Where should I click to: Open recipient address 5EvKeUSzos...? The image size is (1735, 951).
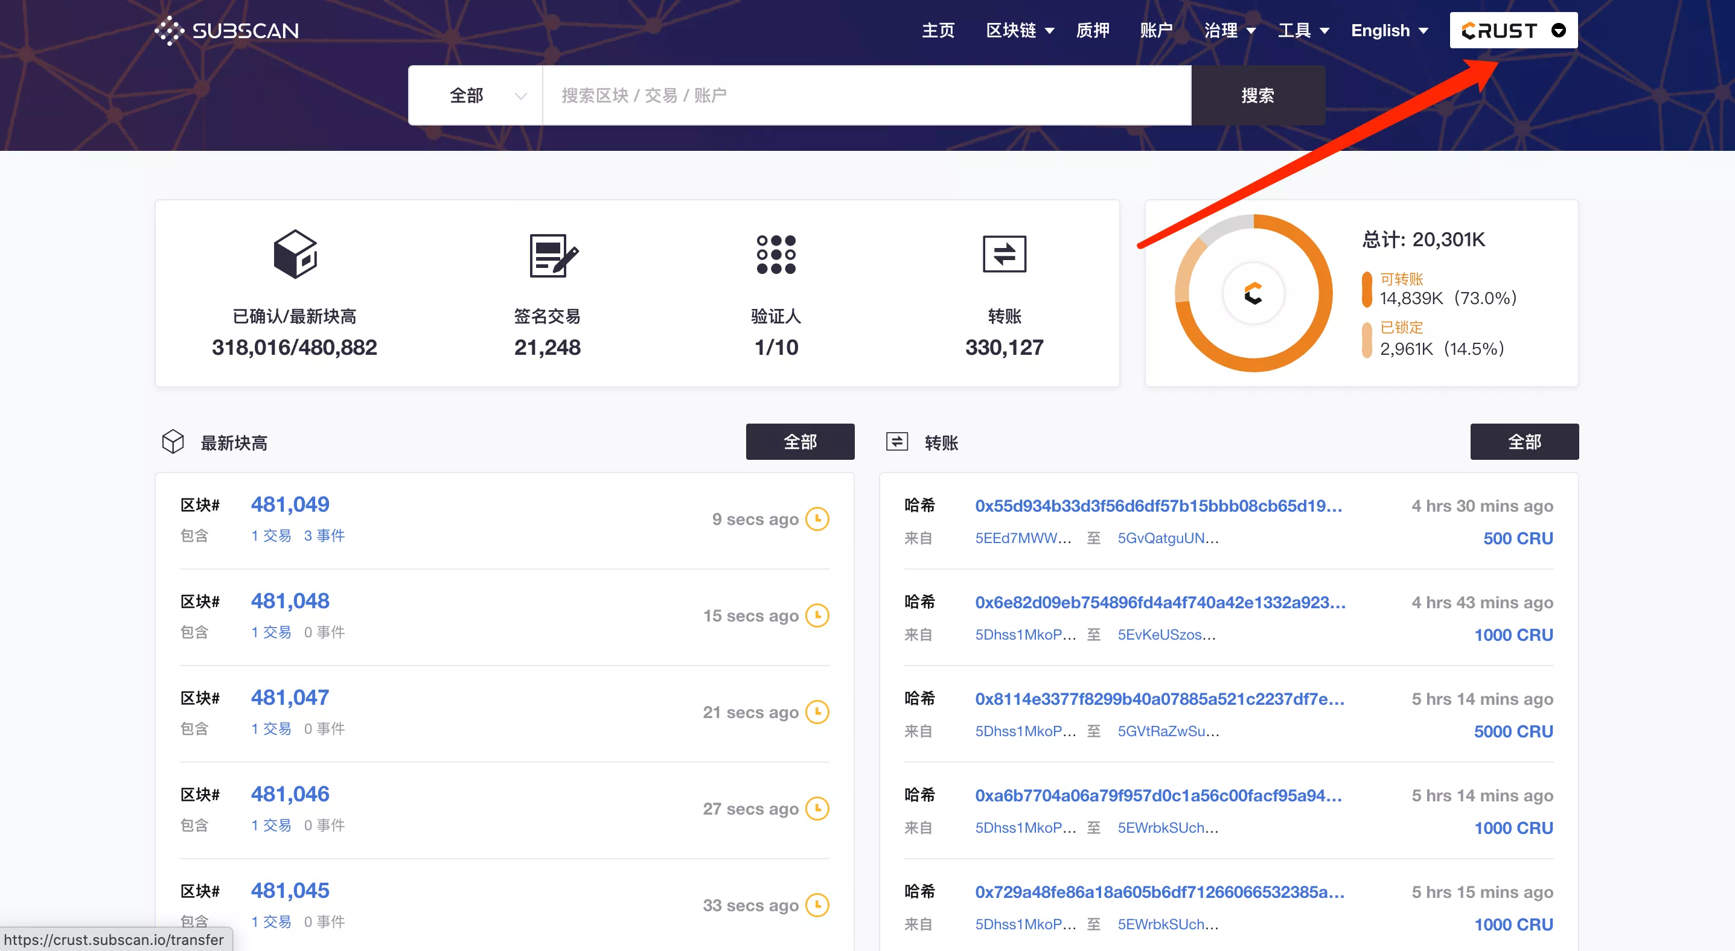click(x=1166, y=635)
